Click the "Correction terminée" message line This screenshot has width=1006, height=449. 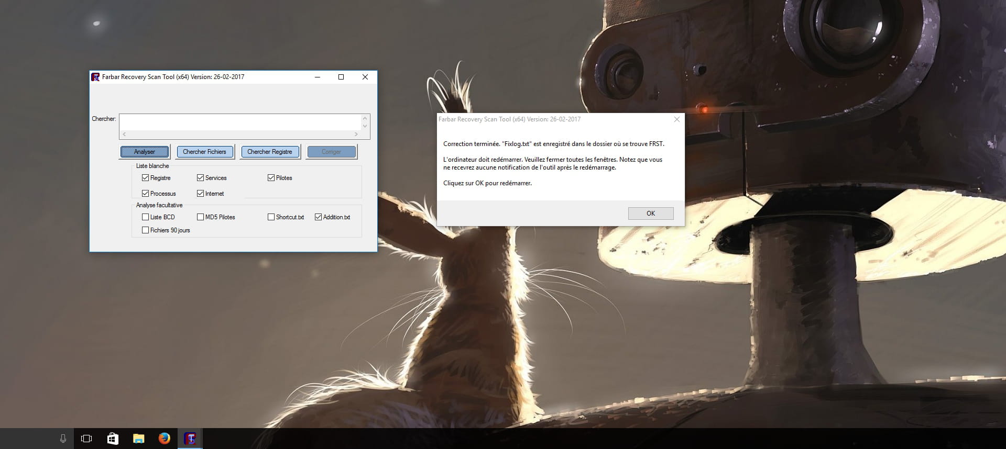coord(554,144)
